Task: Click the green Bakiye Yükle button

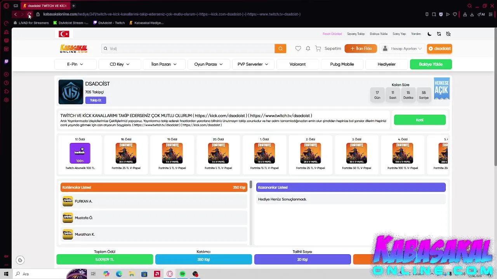Action: point(431,64)
